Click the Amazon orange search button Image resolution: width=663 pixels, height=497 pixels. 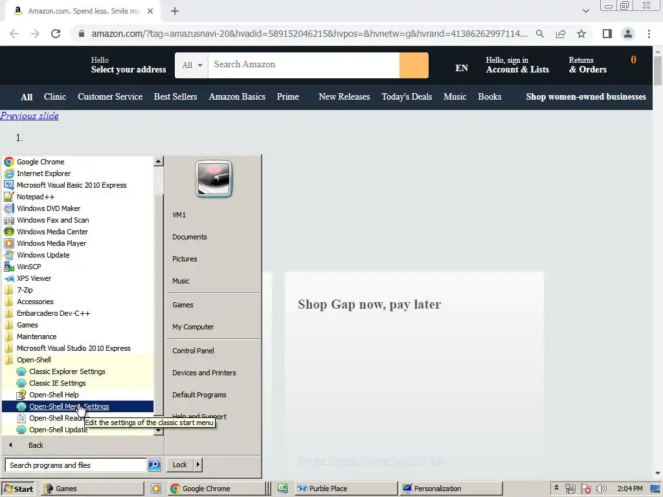coord(414,65)
